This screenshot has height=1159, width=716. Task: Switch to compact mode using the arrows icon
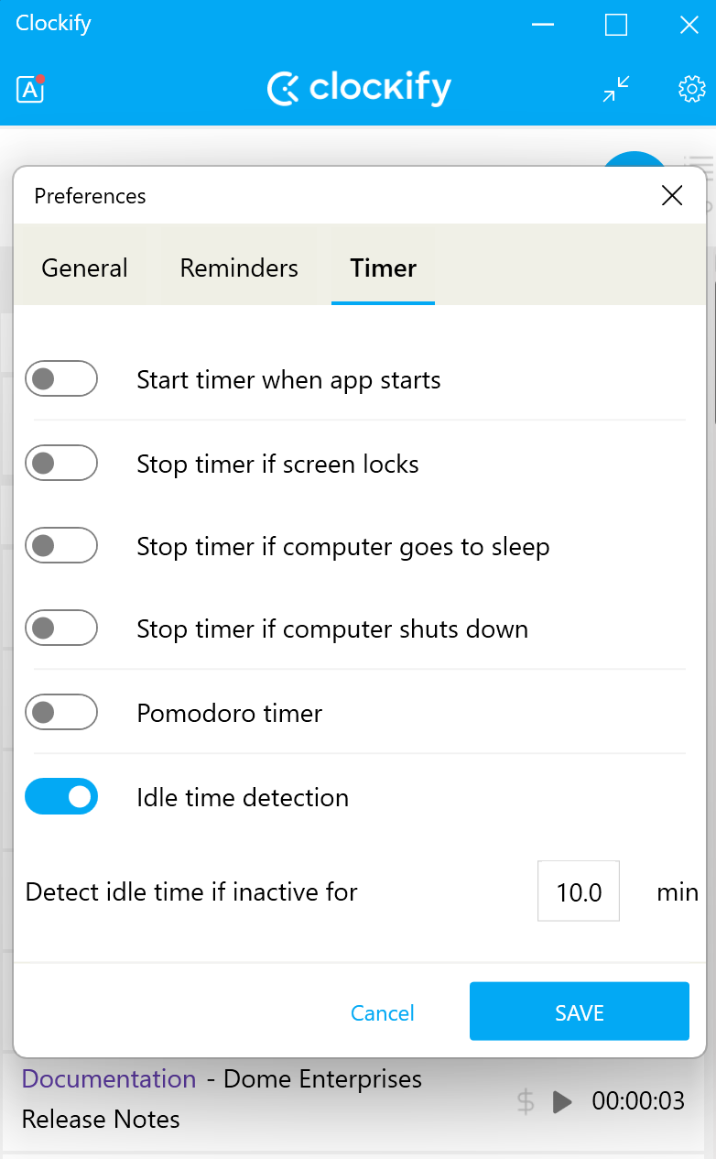(615, 88)
